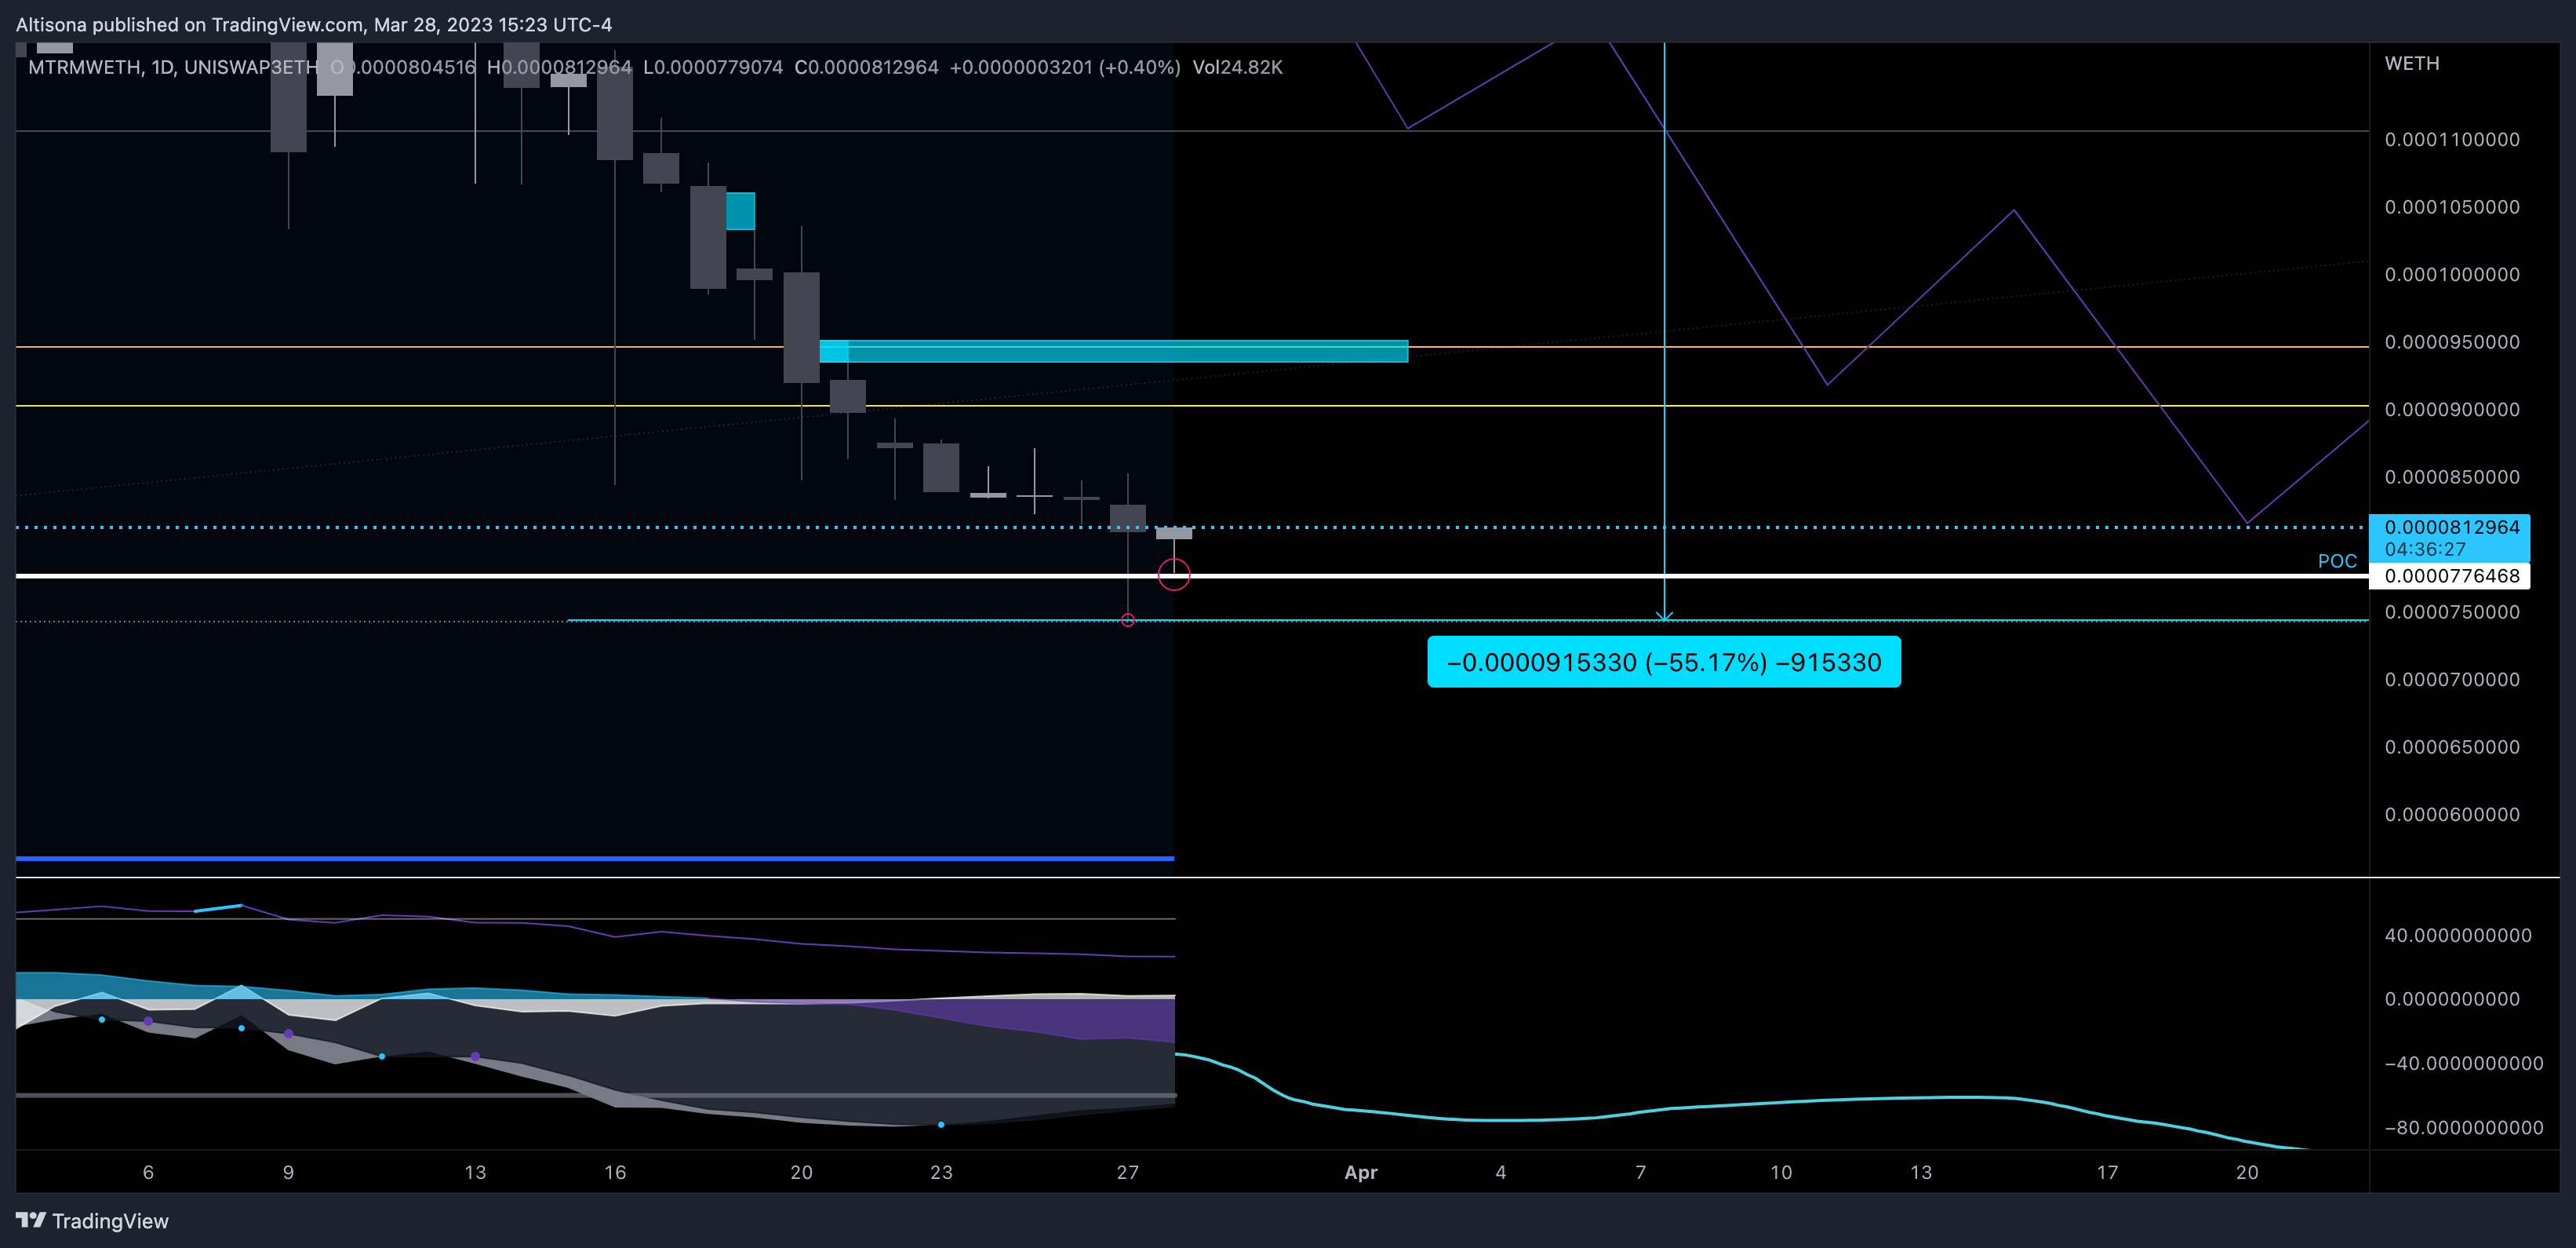Click the indicator axis value 0.0000000000

(x=2452, y=999)
